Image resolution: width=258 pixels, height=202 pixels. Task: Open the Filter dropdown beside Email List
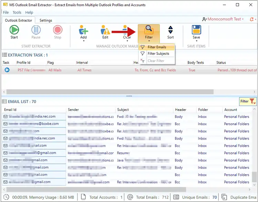point(248,102)
